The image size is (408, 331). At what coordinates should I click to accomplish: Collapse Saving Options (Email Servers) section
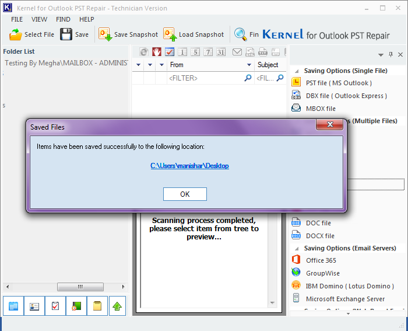coord(297,249)
